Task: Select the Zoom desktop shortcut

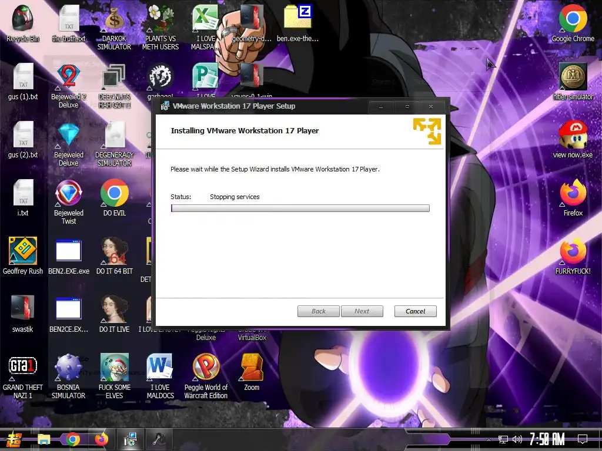Action: 252,372
